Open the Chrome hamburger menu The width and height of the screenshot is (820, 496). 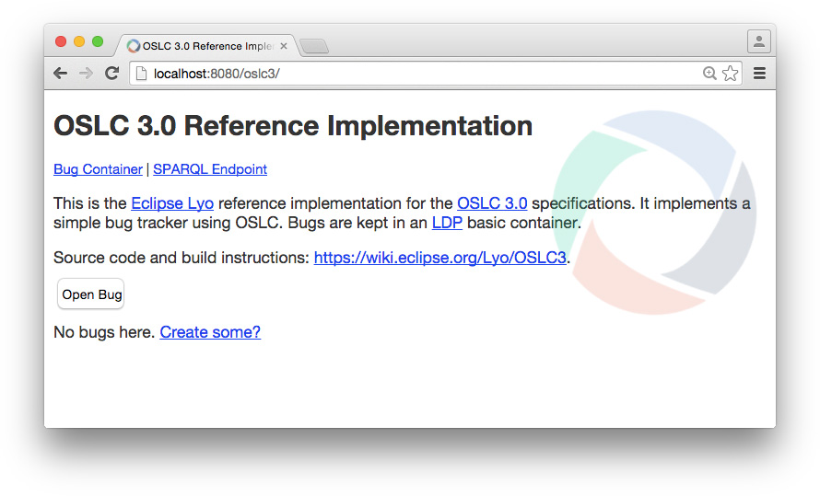[x=759, y=74]
